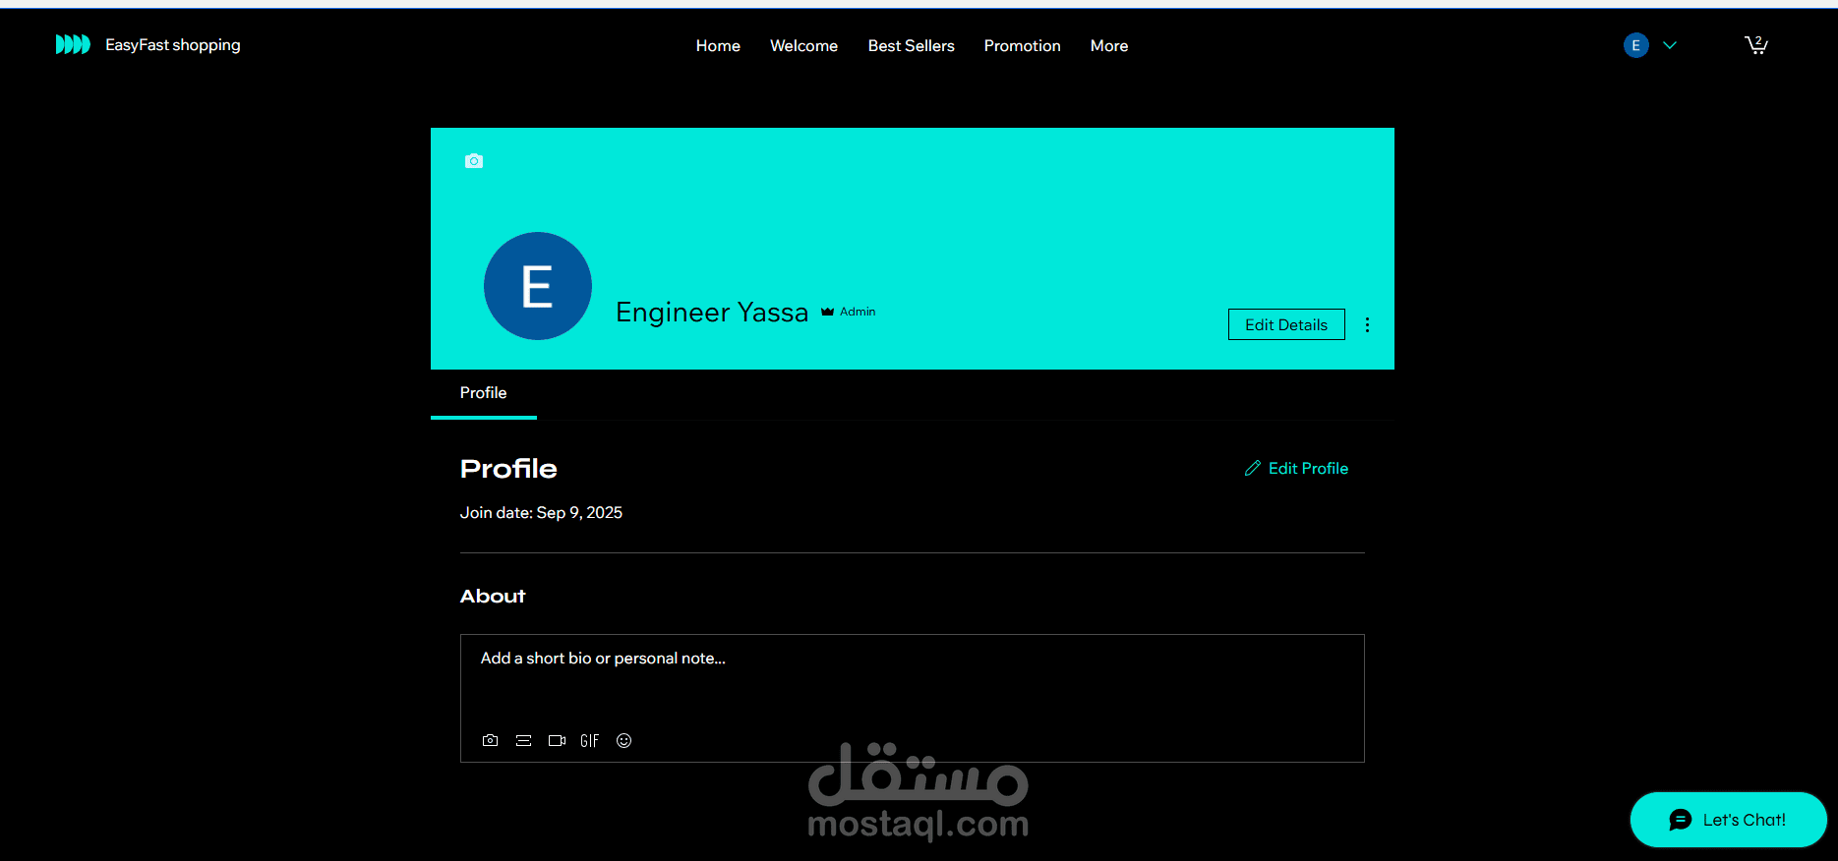Open the Welcome nav item
Image resolution: width=1838 pixels, height=861 pixels.
(804, 45)
